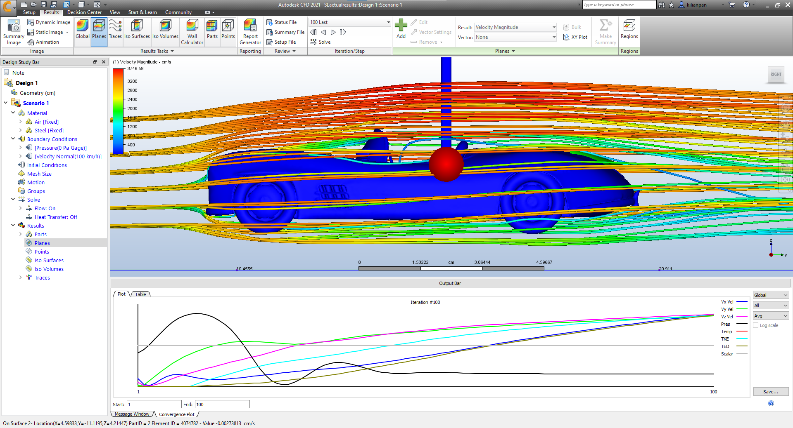Open the Iso Volumes tool
The image size is (793, 428).
point(165,29)
